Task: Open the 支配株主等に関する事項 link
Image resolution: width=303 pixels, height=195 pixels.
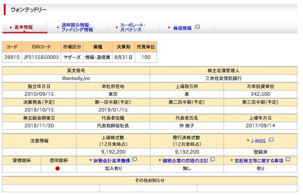Action: [x=259, y=161]
